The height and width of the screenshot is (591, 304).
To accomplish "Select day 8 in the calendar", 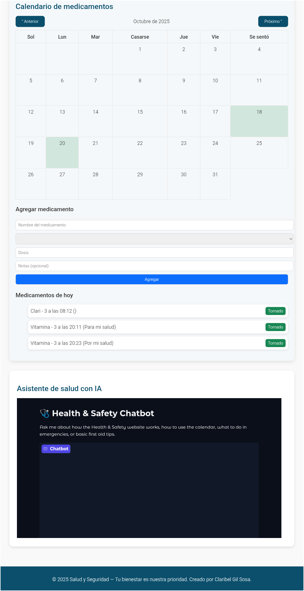I will pos(140,90).
